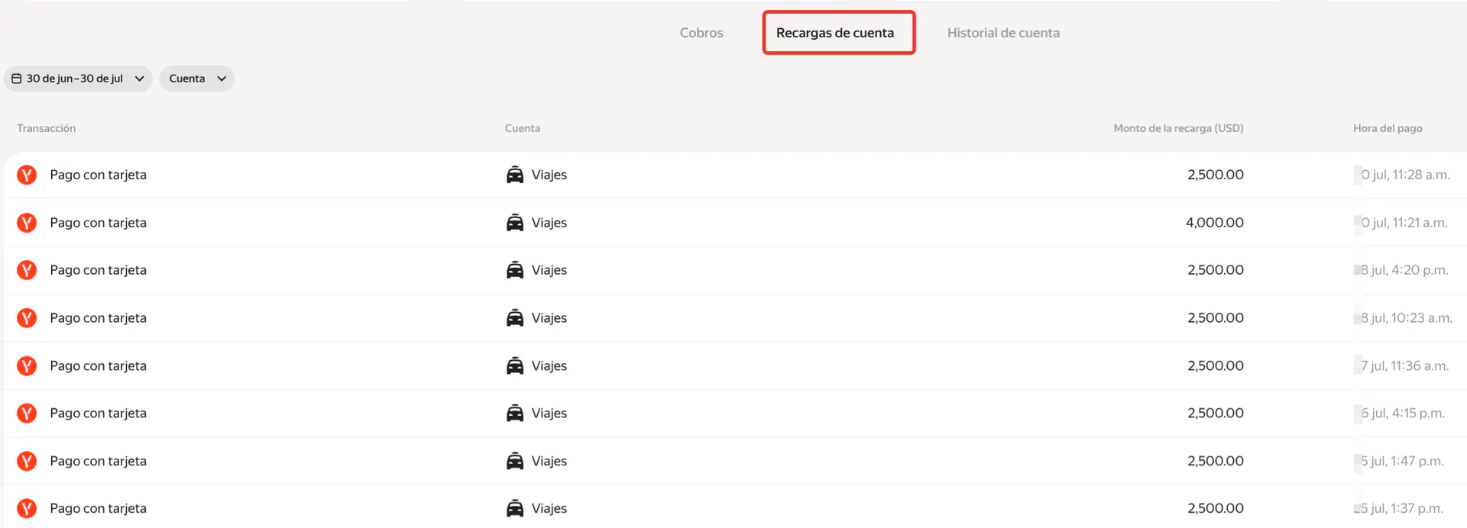
Task: Open the 30 de jun–30 de jul date range dropdown
Action: point(78,79)
